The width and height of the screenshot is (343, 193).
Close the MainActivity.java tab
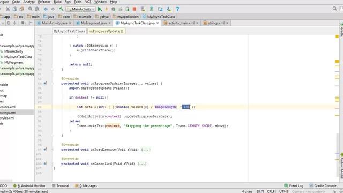(x=70, y=23)
